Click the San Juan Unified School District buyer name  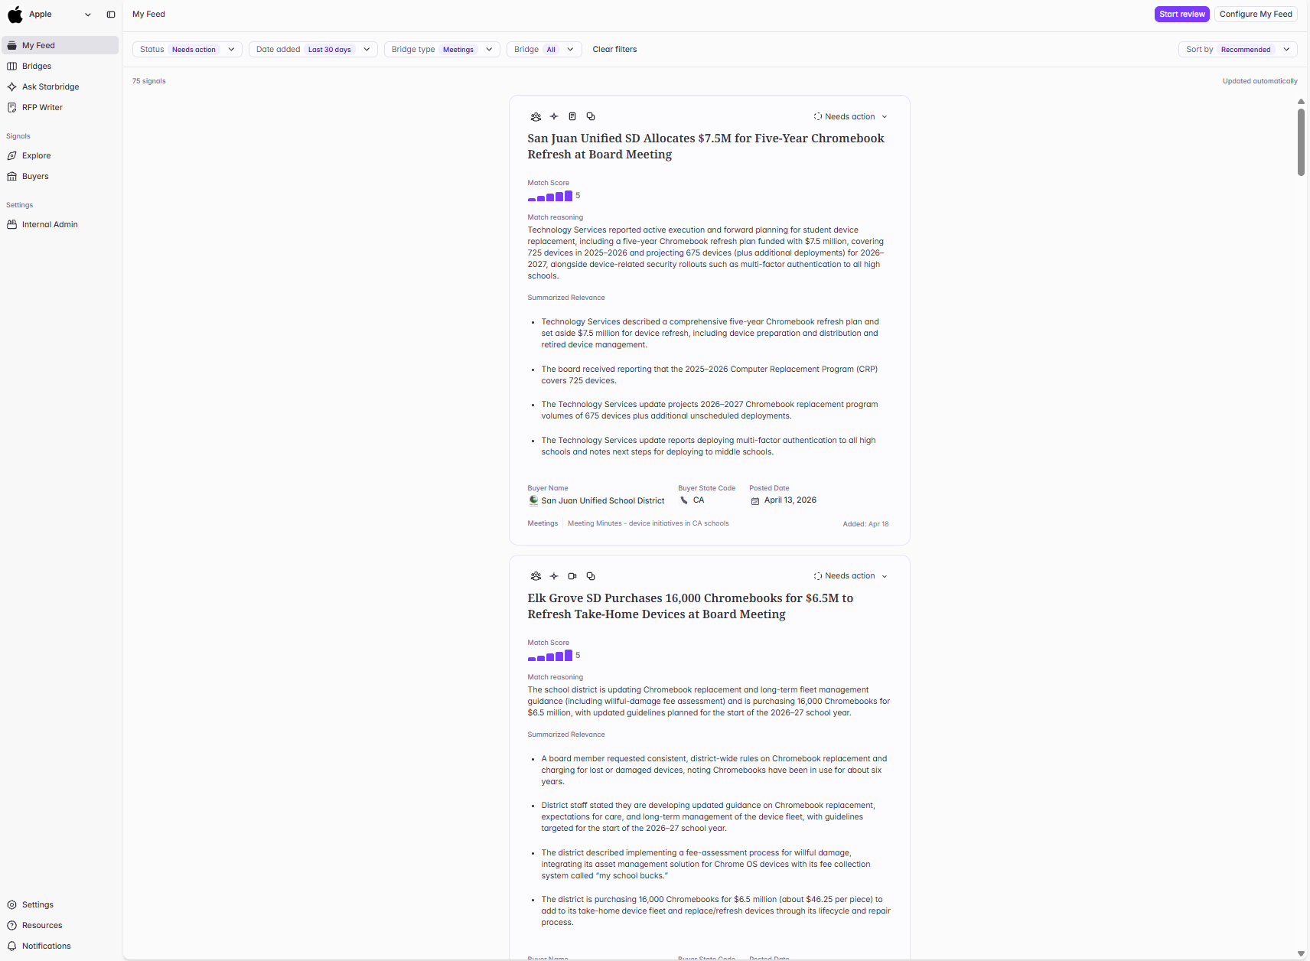click(603, 501)
